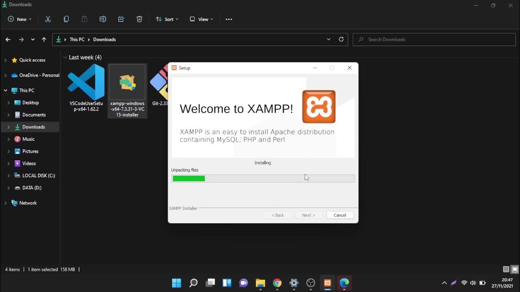This screenshot has height=292, width=520.
Task: Open File Explorer from the taskbar
Action: 260,283
